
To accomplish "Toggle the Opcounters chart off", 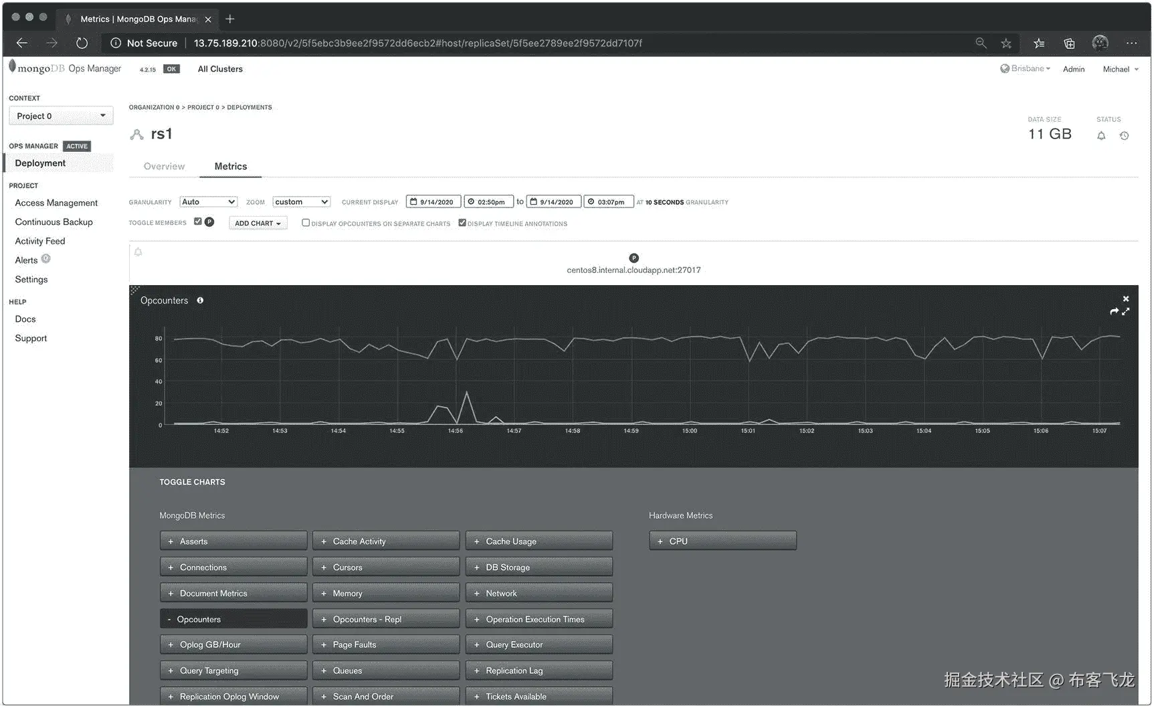I will 233,619.
